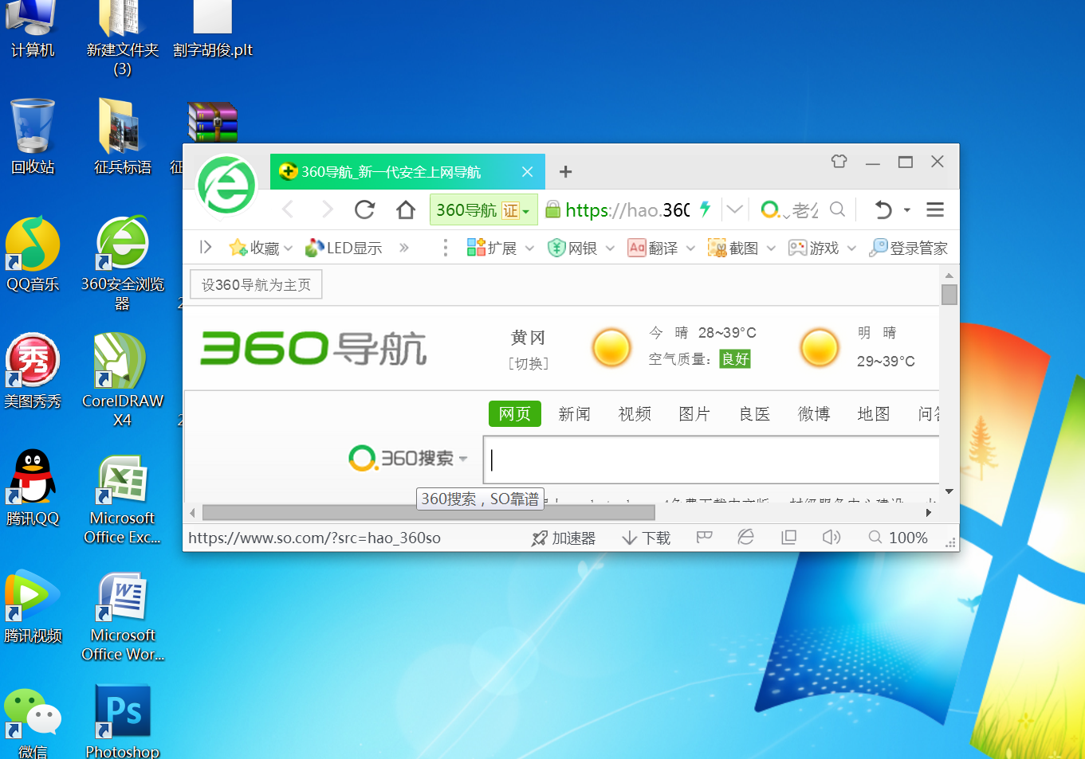
Task: Toggle the sidebar panel icon
Action: (206, 248)
